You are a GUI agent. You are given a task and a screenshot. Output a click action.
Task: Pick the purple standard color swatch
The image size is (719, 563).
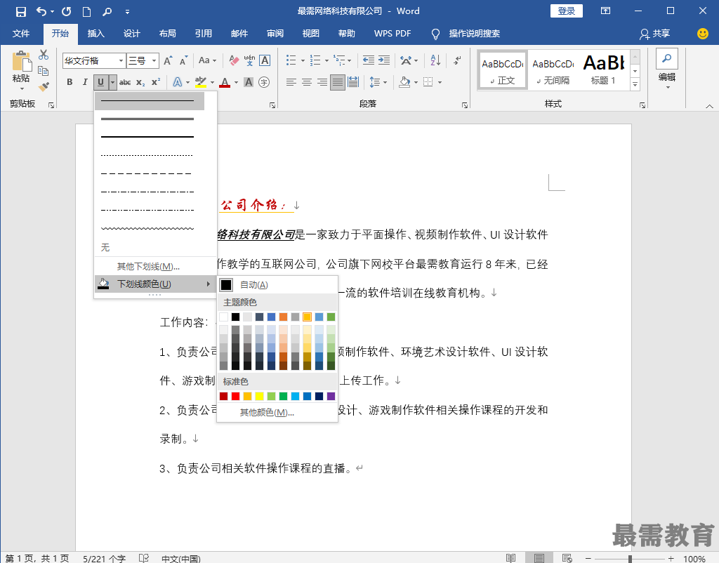pos(331,396)
